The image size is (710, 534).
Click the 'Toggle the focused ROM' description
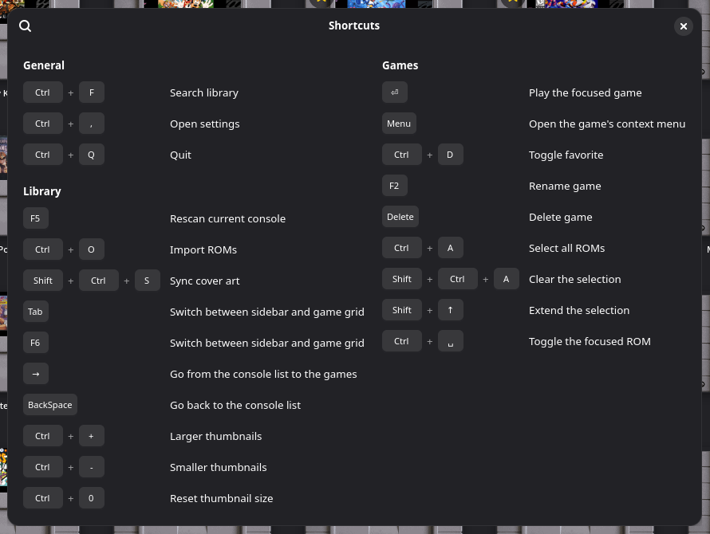(590, 341)
